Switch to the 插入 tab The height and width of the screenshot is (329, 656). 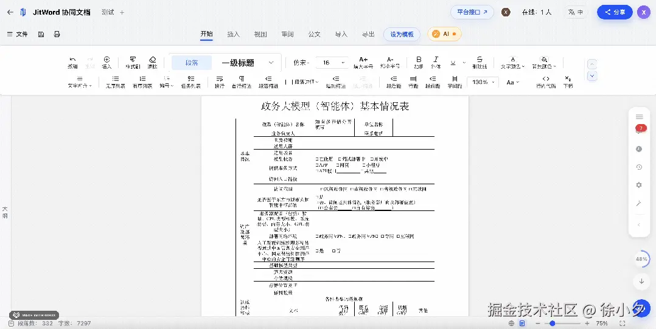(x=234, y=34)
